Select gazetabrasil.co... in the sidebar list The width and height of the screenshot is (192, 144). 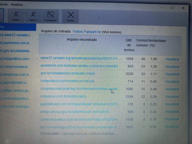14,83
